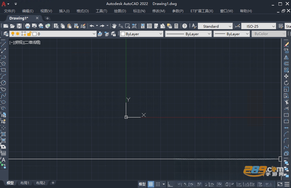Toggle the drawing grid display in status bar
Viewport: 291px width, 188px height.
(151, 184)
